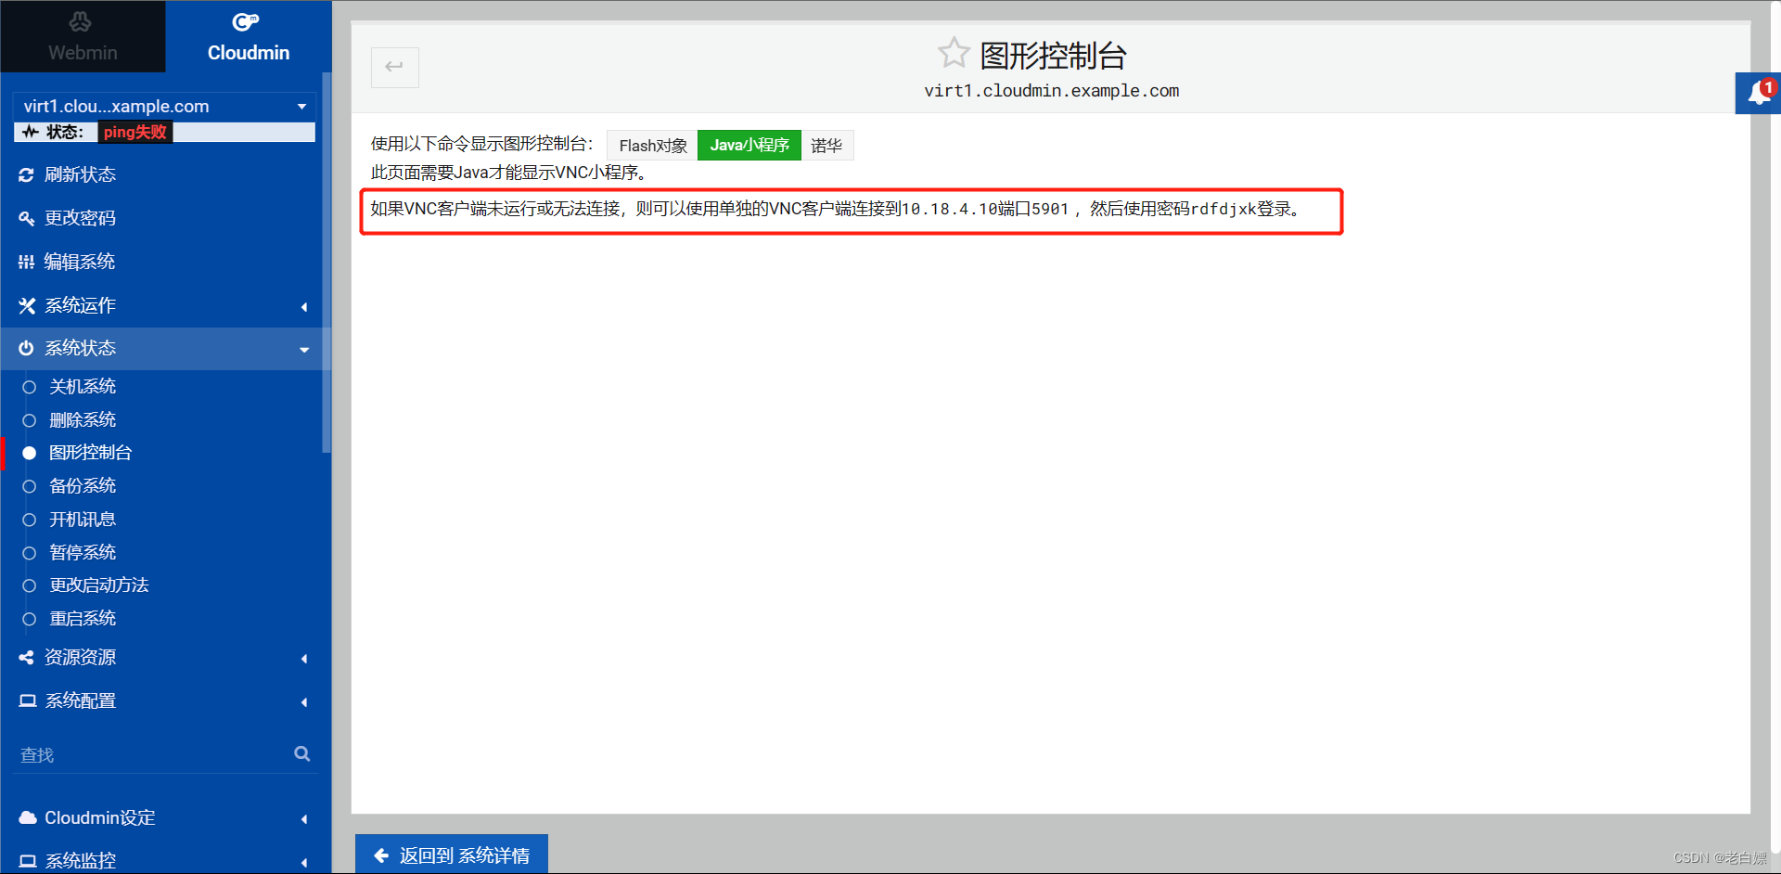The width and height of the screenshot is (1781, 874).
Task: Select the 备份系统 radio option
Action: point(30,485)
